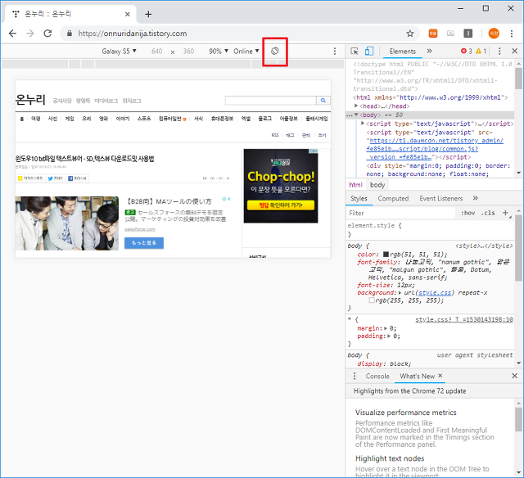Select html in the breadcrumb bar
524x478 pixels.
coord(355,185)
